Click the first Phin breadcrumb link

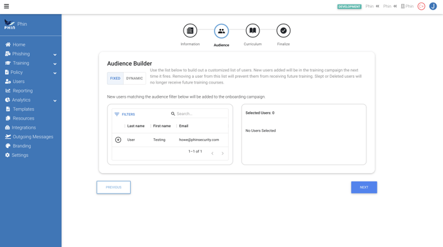369,6
